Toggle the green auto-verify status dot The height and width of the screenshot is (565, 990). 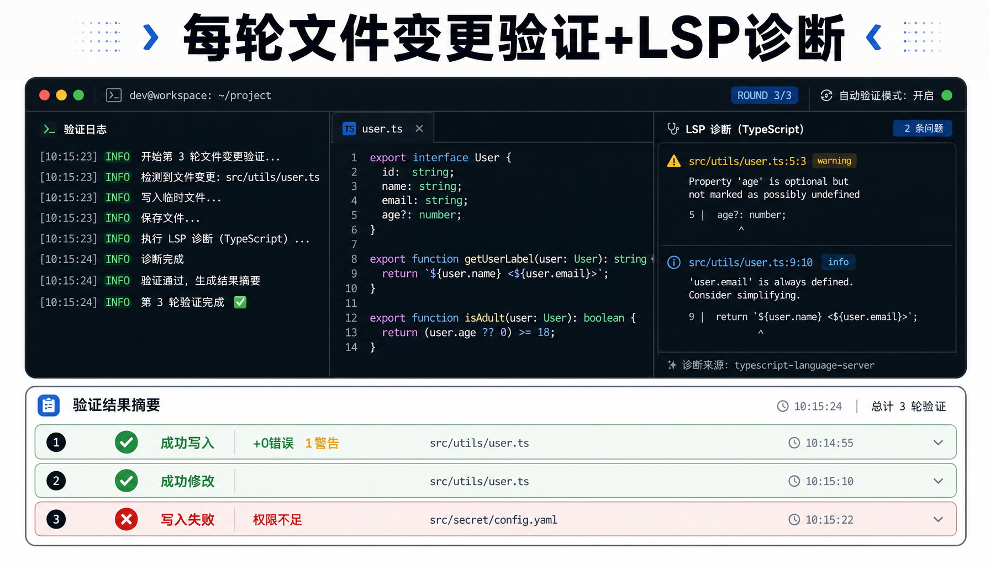pyautogui.click(x=947, y=95)
